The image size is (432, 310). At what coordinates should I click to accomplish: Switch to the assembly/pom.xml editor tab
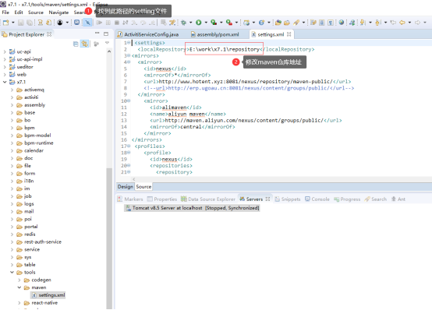pyautogui.click(x=215, y=34)
